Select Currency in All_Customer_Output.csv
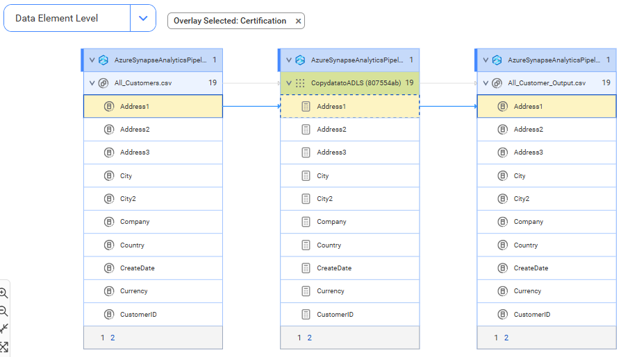The image size is (630, 357). click(x=547, y=291)
